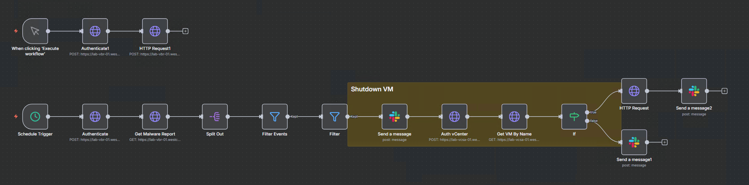Click the manual Execute workflow trigger node
The height and width of the screenshot is (185, 749).
[35, 31]
